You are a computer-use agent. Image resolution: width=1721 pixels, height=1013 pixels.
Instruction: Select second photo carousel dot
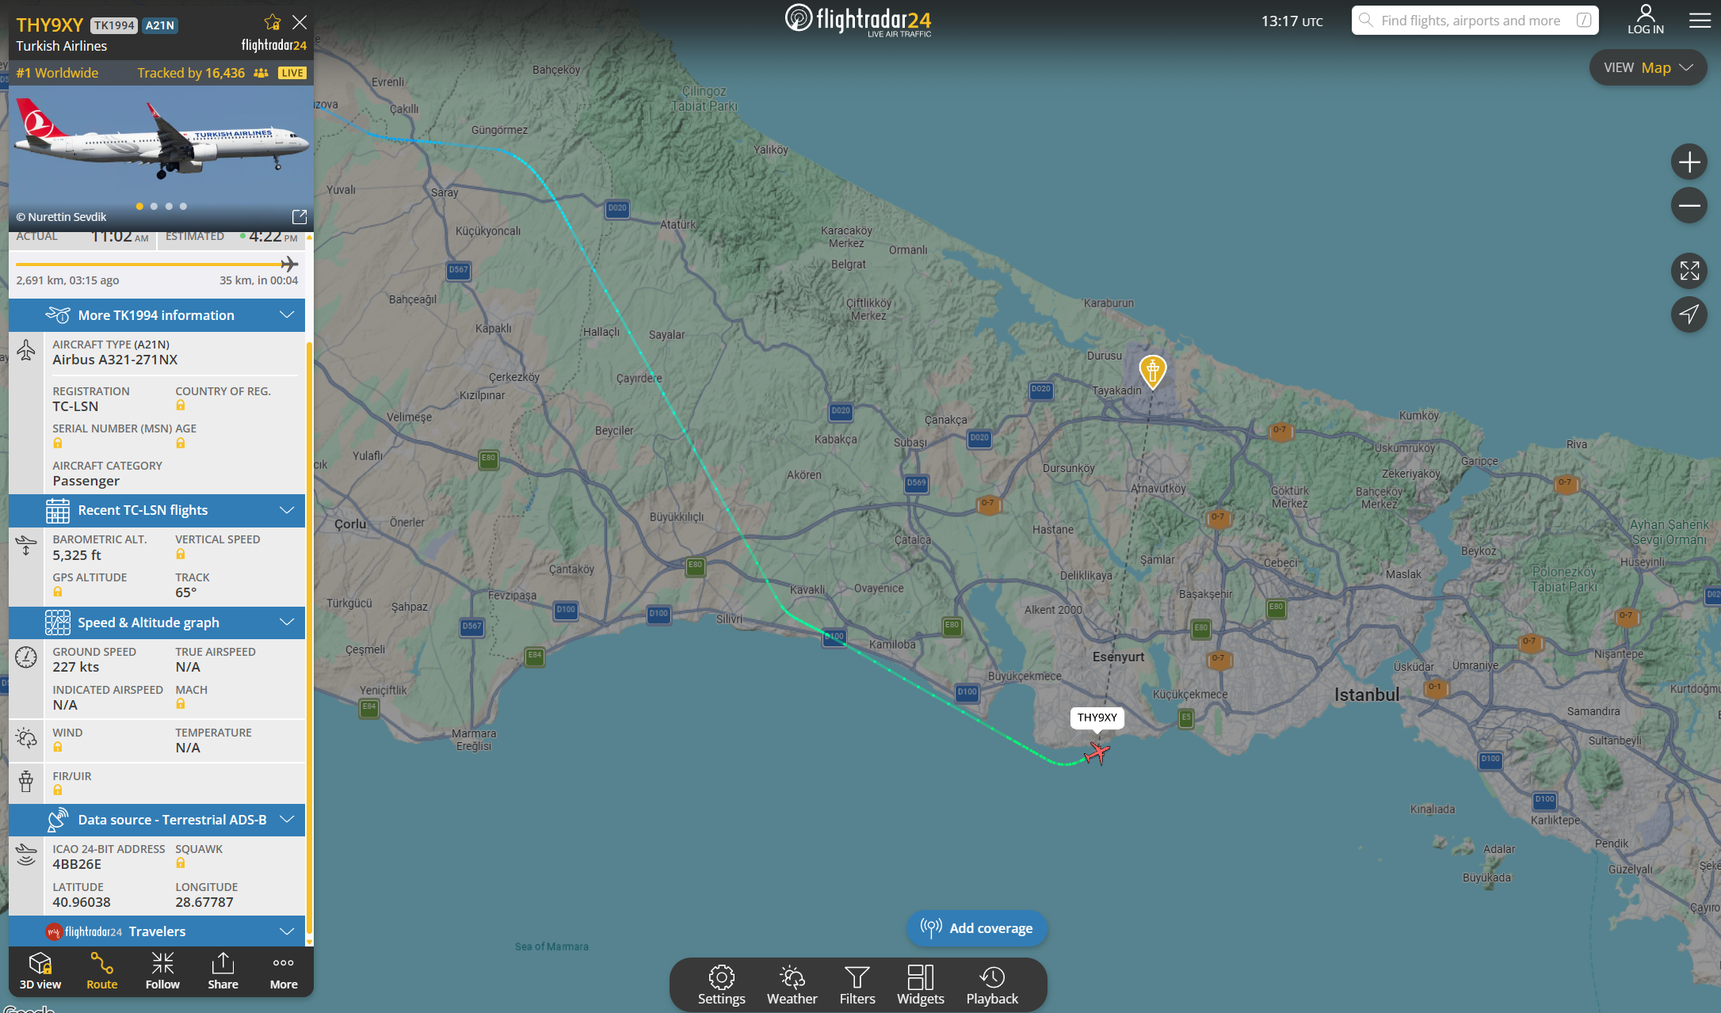(154, 206)
